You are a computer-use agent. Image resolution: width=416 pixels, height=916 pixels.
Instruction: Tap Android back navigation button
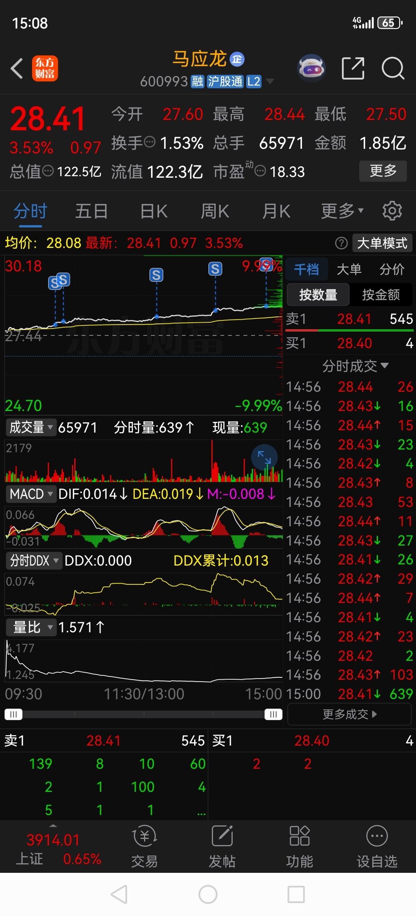coord(119,894)
